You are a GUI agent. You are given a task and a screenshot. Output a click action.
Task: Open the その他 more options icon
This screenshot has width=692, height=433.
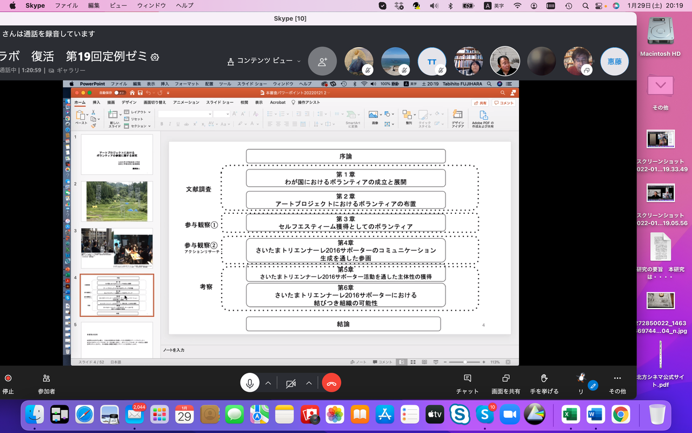click(617, 378)
